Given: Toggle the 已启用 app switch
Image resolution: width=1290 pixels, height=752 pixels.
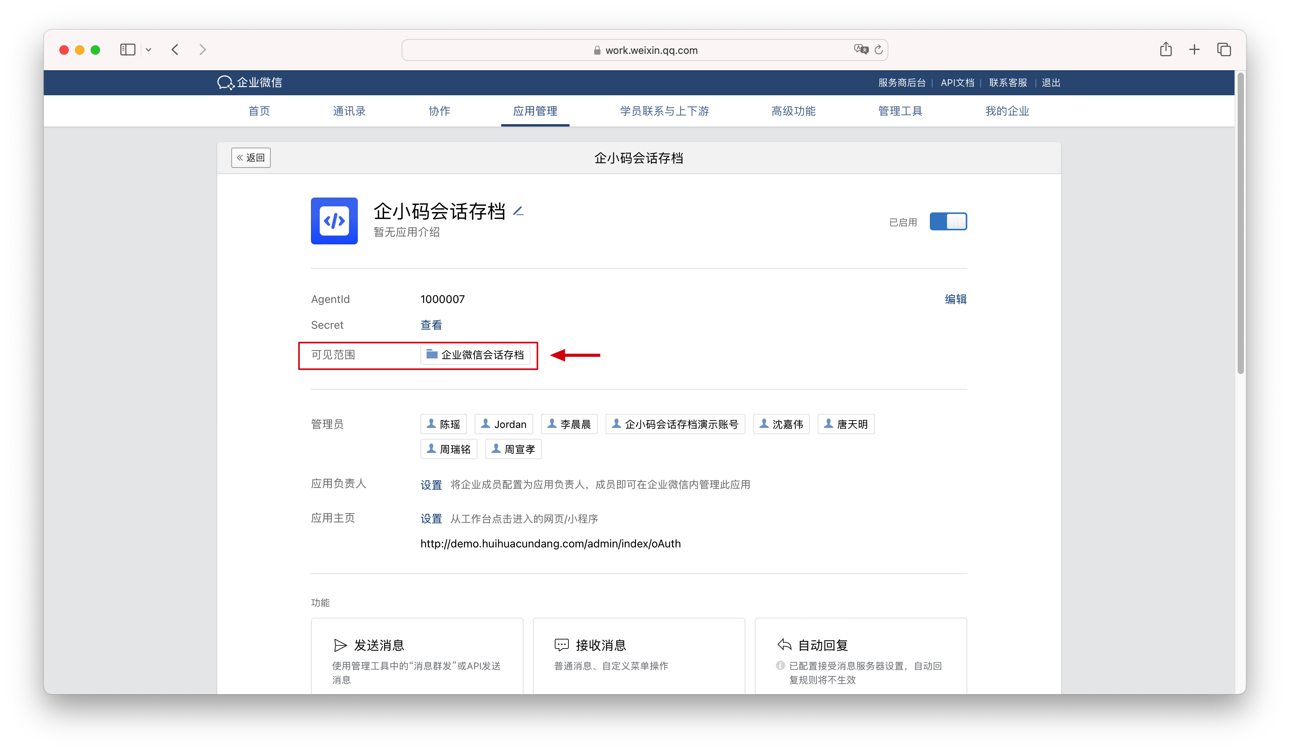Looking at the screenshot, I should click(x=948, y=221).
